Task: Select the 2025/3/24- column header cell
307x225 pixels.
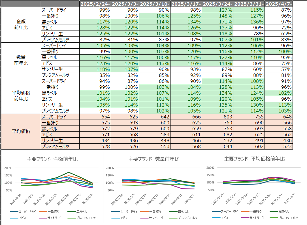Action: (218, 4)
